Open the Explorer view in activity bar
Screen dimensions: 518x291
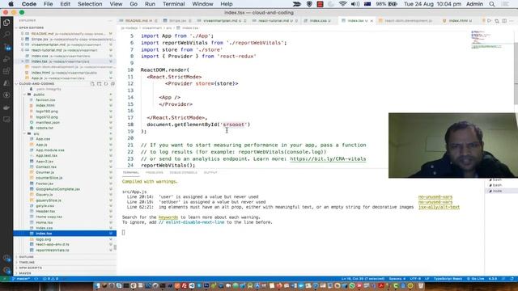pyautogui.click(x=6, y=23)
